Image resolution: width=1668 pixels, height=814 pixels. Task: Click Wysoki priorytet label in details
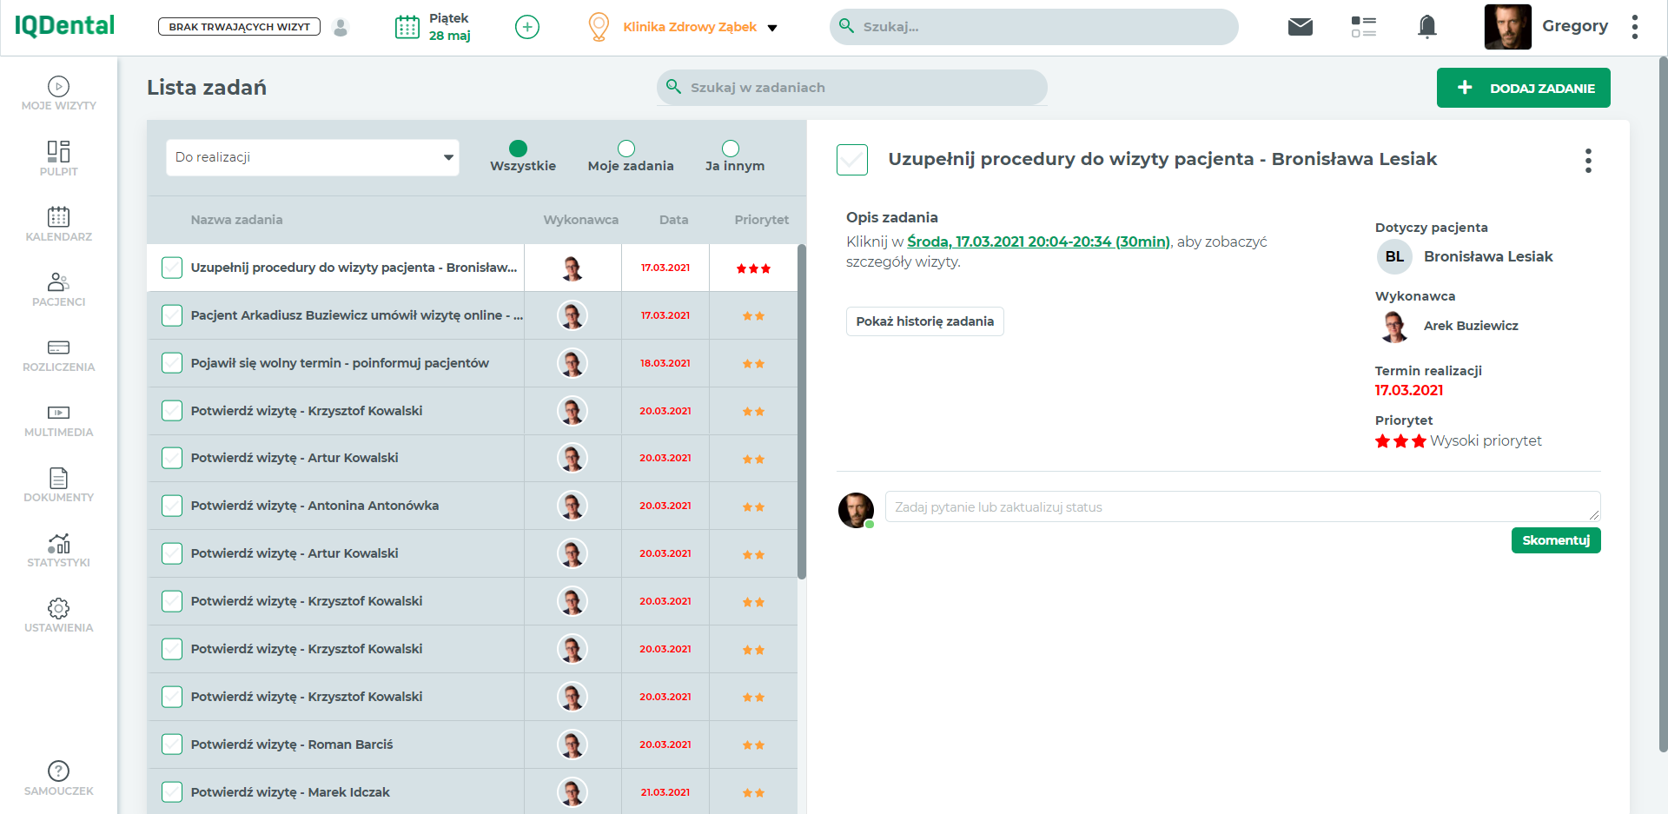pos(1486,441)
